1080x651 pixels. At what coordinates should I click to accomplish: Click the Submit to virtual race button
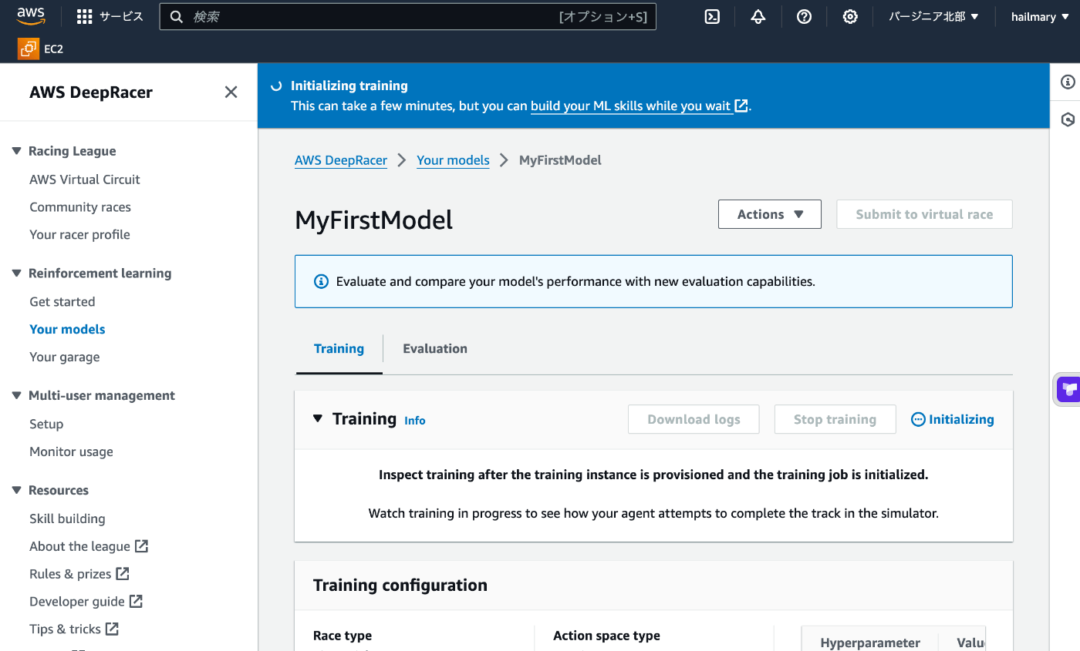tap(924, 214)
